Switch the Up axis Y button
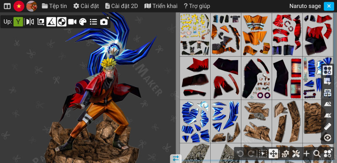The image size is (337, 163). (18, 22)
